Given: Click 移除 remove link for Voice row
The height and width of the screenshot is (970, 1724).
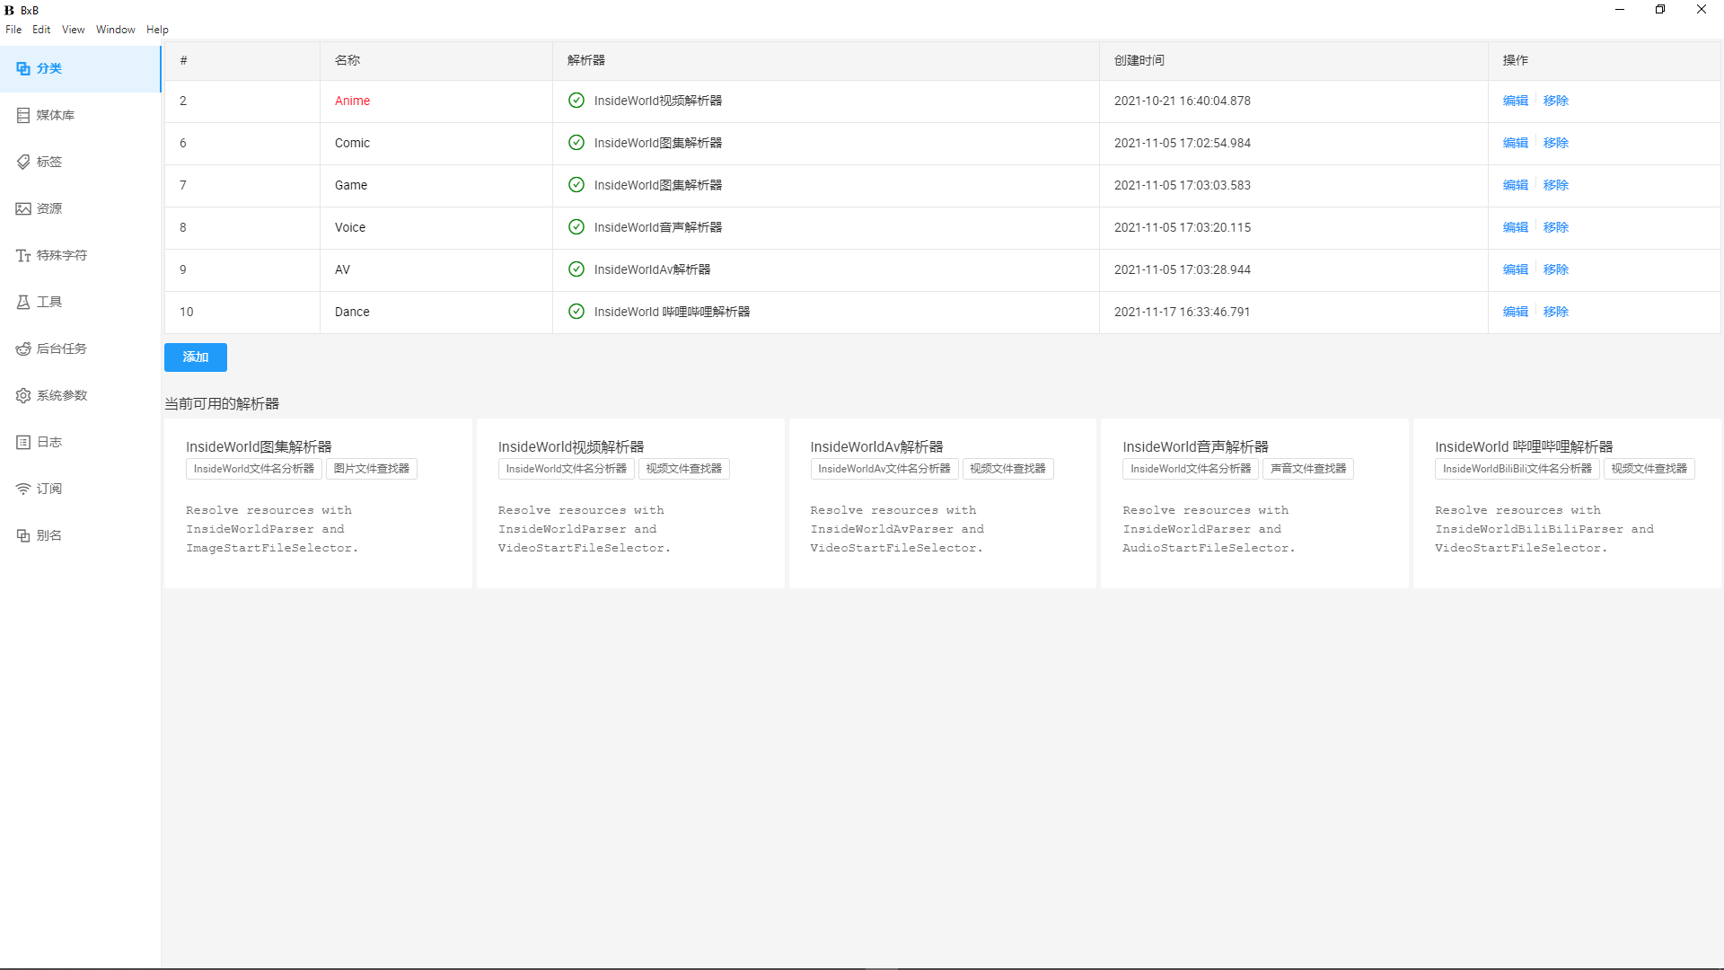Looking at the screenshot, I should pos(1555,227).
